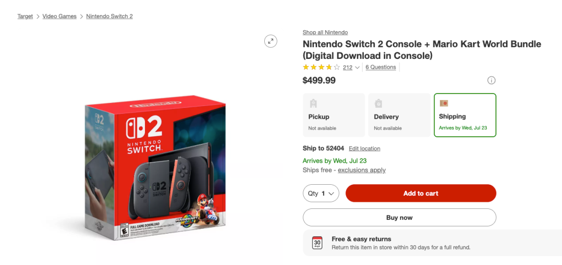Image resolution: width=562 pixels, height=265 pixels.
Task: View the 6 Questions link
Action: click(381, 67)
